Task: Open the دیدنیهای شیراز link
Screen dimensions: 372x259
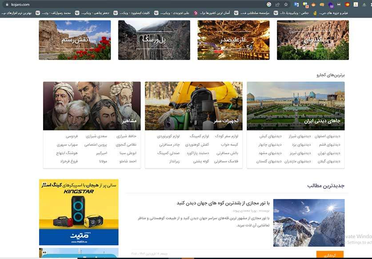Action: point(300,136)
